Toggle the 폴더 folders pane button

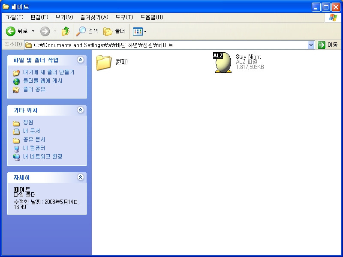click(114, 31)
